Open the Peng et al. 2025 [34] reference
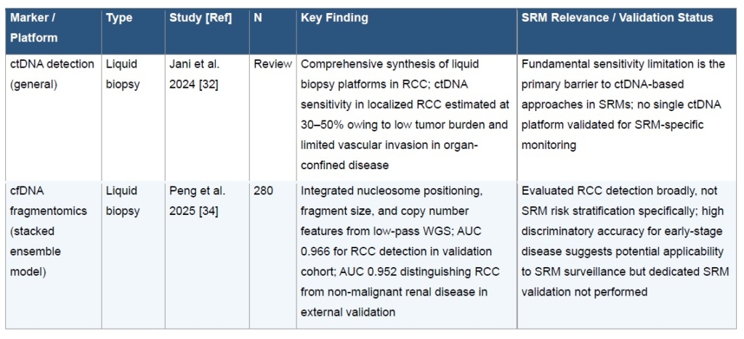This screenshot has height=339, width=744. pyautogui.click(x=197, y=201)
